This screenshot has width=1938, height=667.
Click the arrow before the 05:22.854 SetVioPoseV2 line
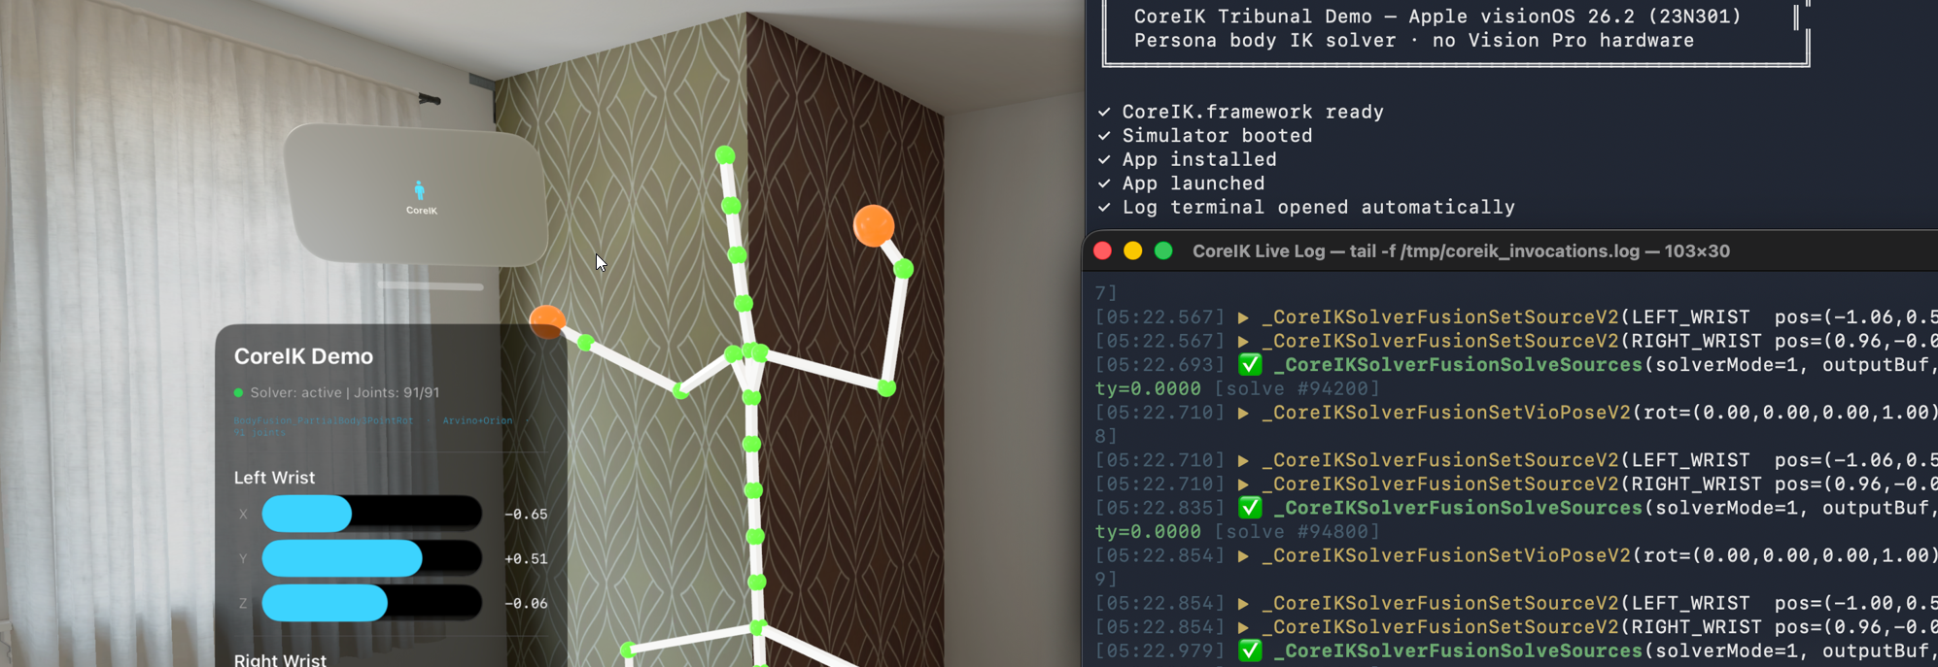point(1243,555)
